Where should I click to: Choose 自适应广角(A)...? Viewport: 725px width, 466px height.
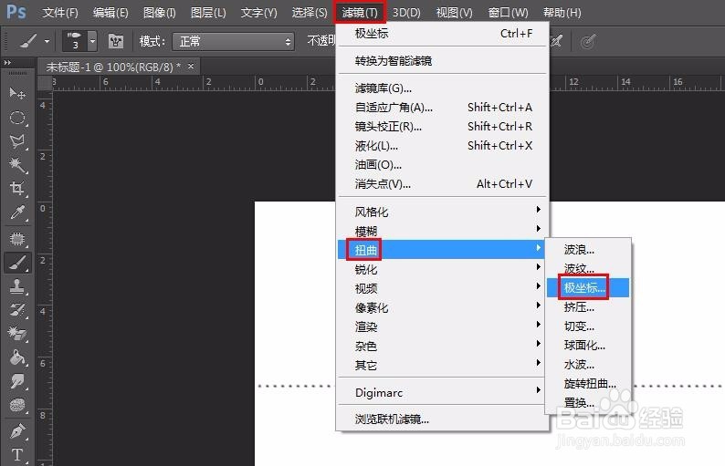443,108
